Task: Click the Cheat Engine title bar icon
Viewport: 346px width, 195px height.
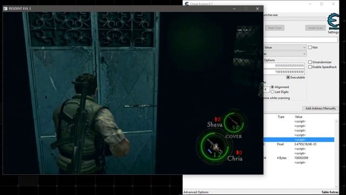Action: point(187,4)
